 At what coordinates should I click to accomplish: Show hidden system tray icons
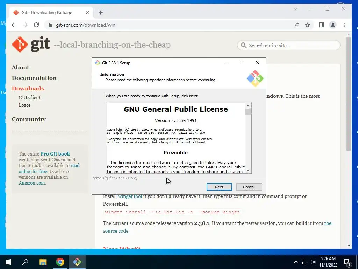296,262
